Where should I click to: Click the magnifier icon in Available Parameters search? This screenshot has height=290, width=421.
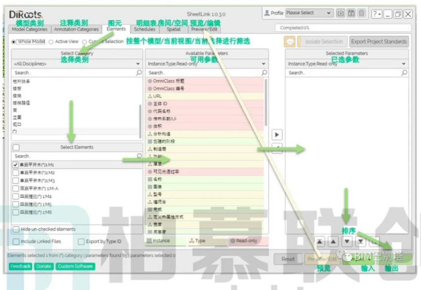265,73
